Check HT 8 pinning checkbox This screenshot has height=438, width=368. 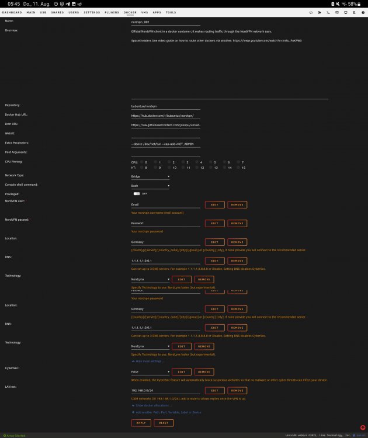(142, 168)
